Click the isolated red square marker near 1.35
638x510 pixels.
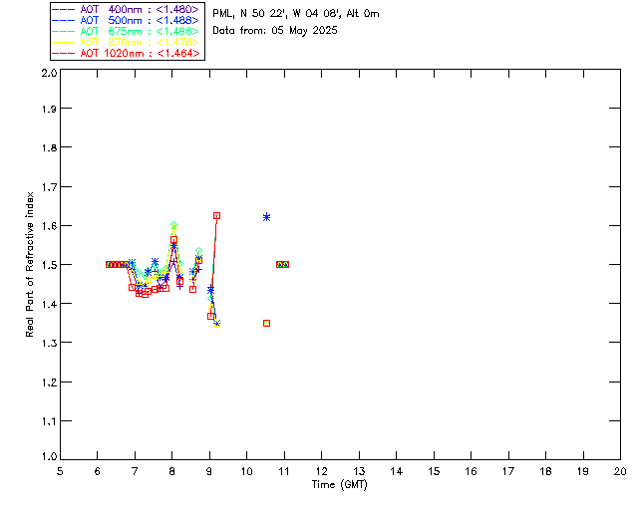coord(266,324)
